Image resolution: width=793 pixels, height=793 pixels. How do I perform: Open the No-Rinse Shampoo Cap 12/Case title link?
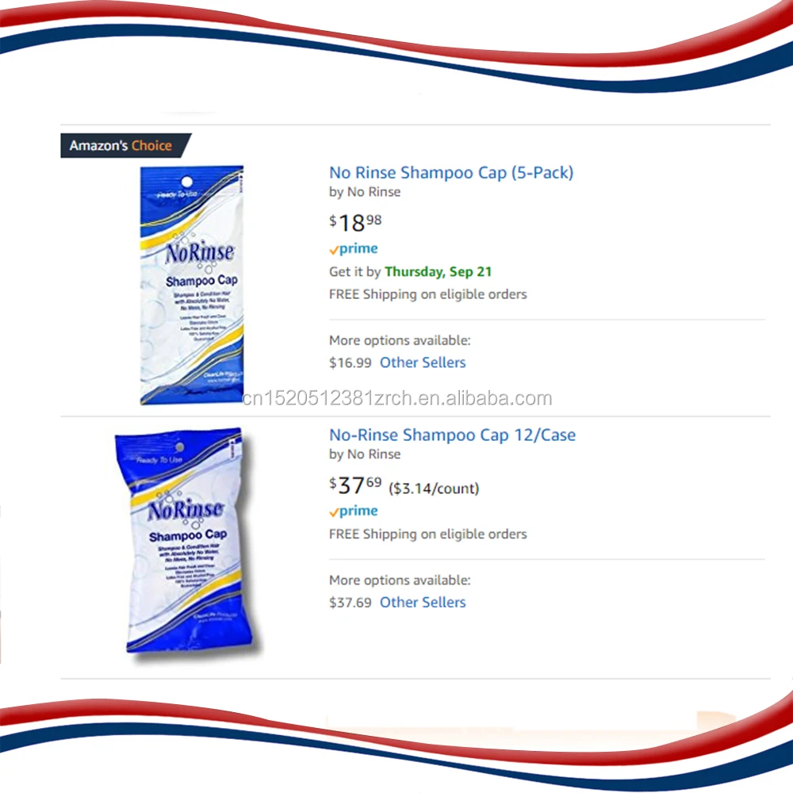452,435
